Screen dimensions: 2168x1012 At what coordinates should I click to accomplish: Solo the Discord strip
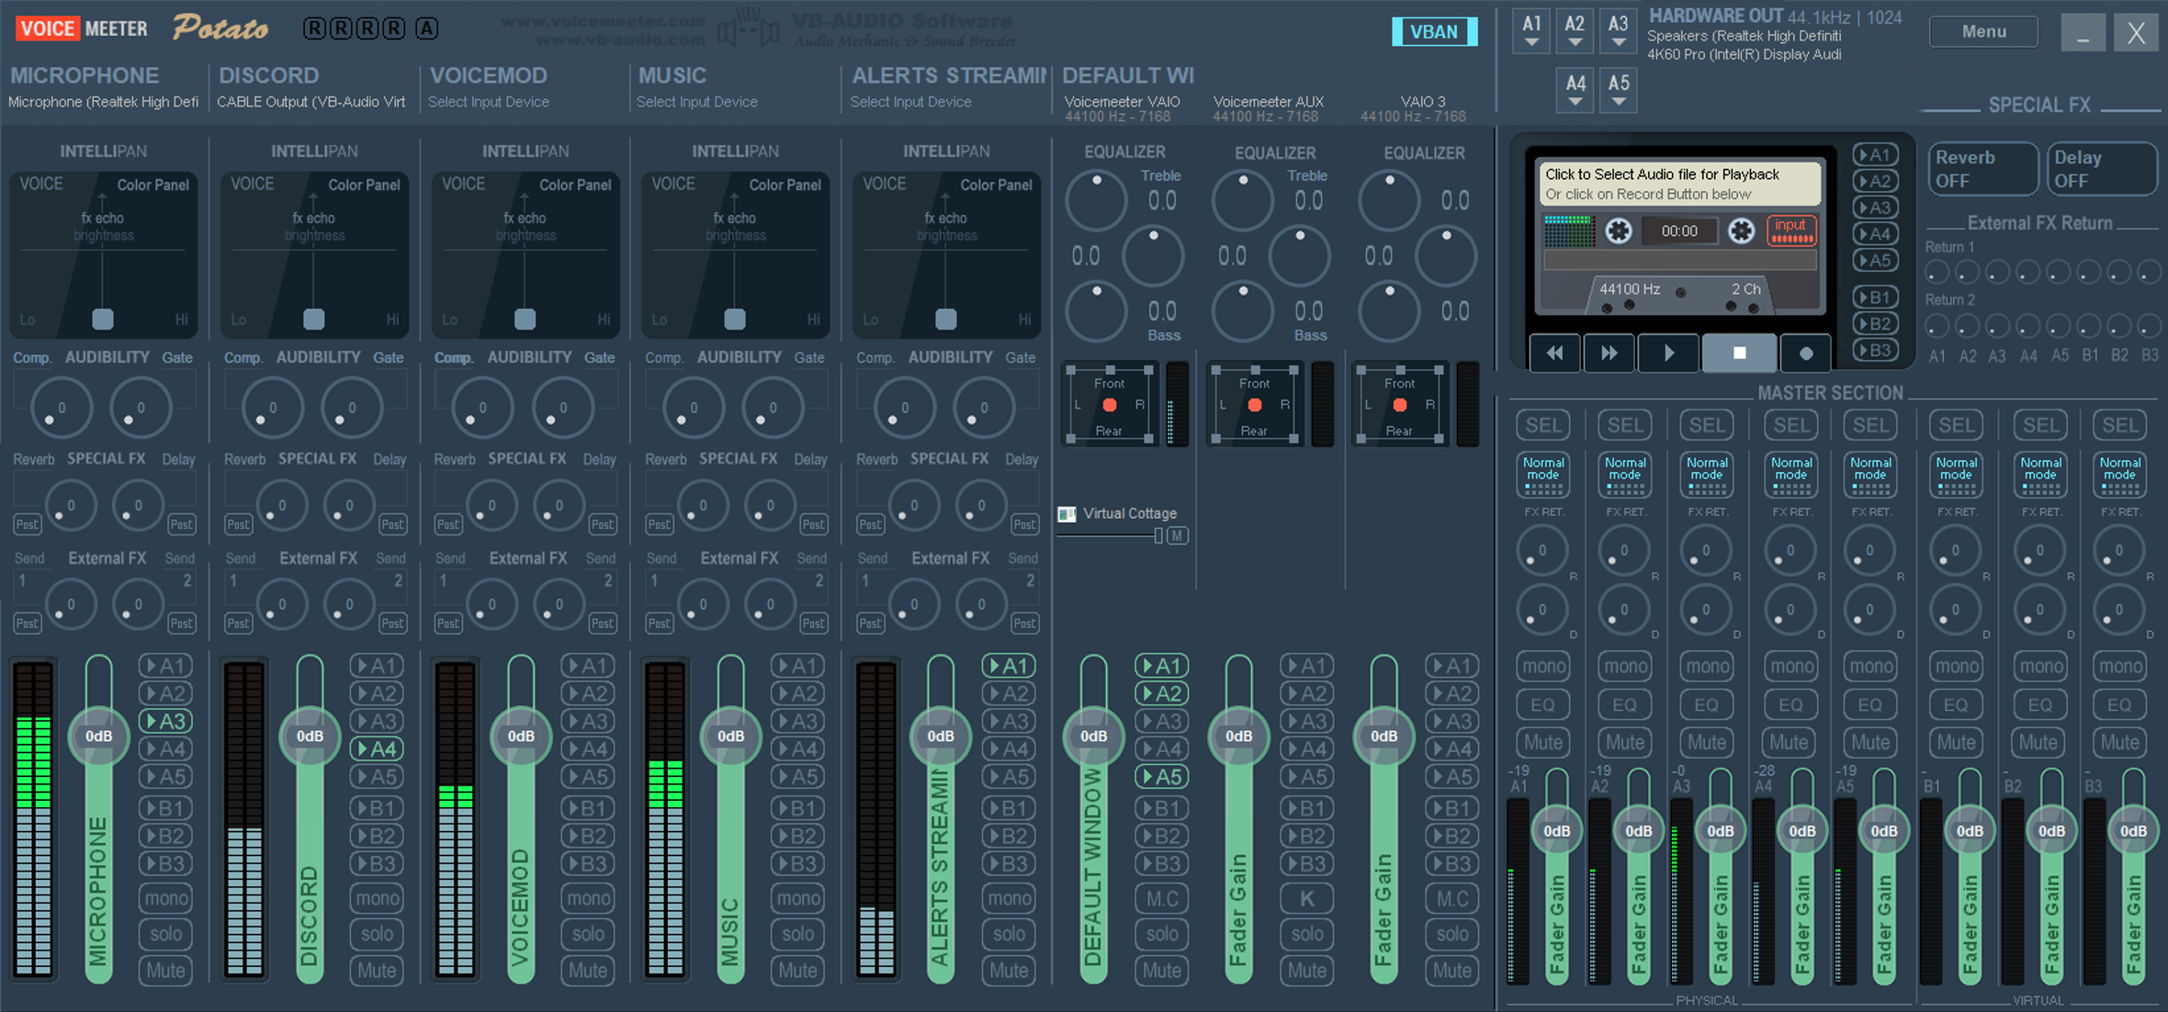click(377, 934)
